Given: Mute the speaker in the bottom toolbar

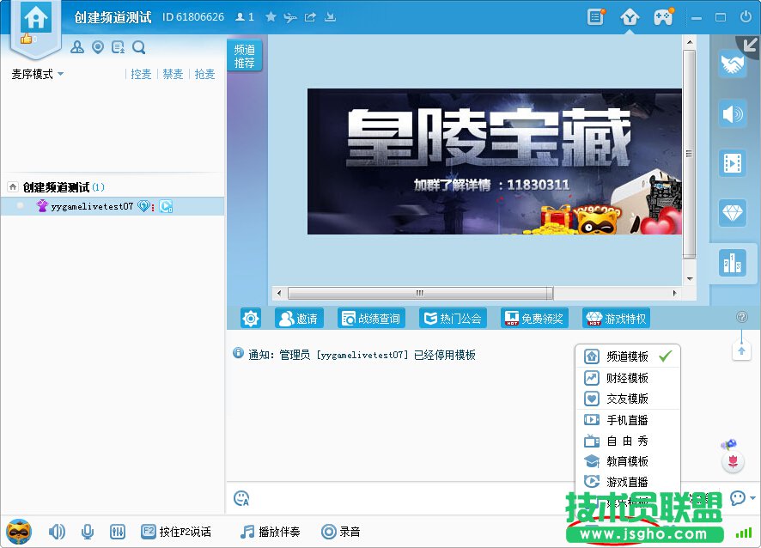Looking at the screenshot, I should (x=57, y=532).
